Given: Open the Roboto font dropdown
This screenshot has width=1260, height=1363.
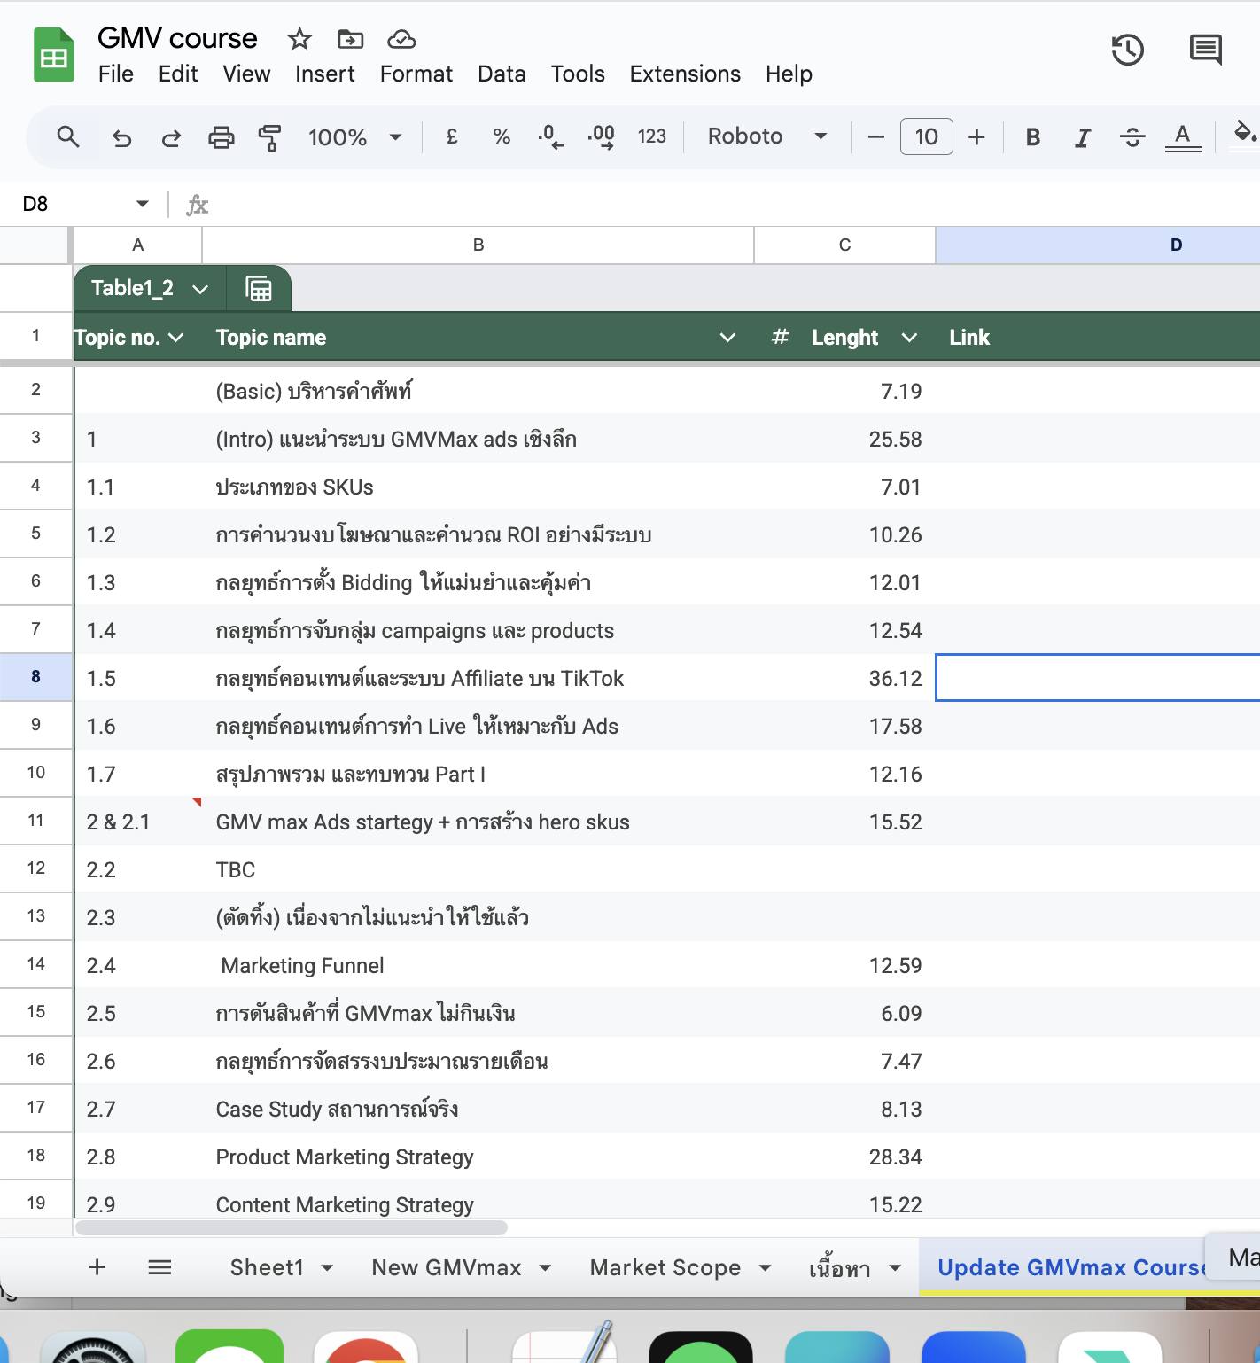Looking at the screenshot, I should click(x=766, y=136).
